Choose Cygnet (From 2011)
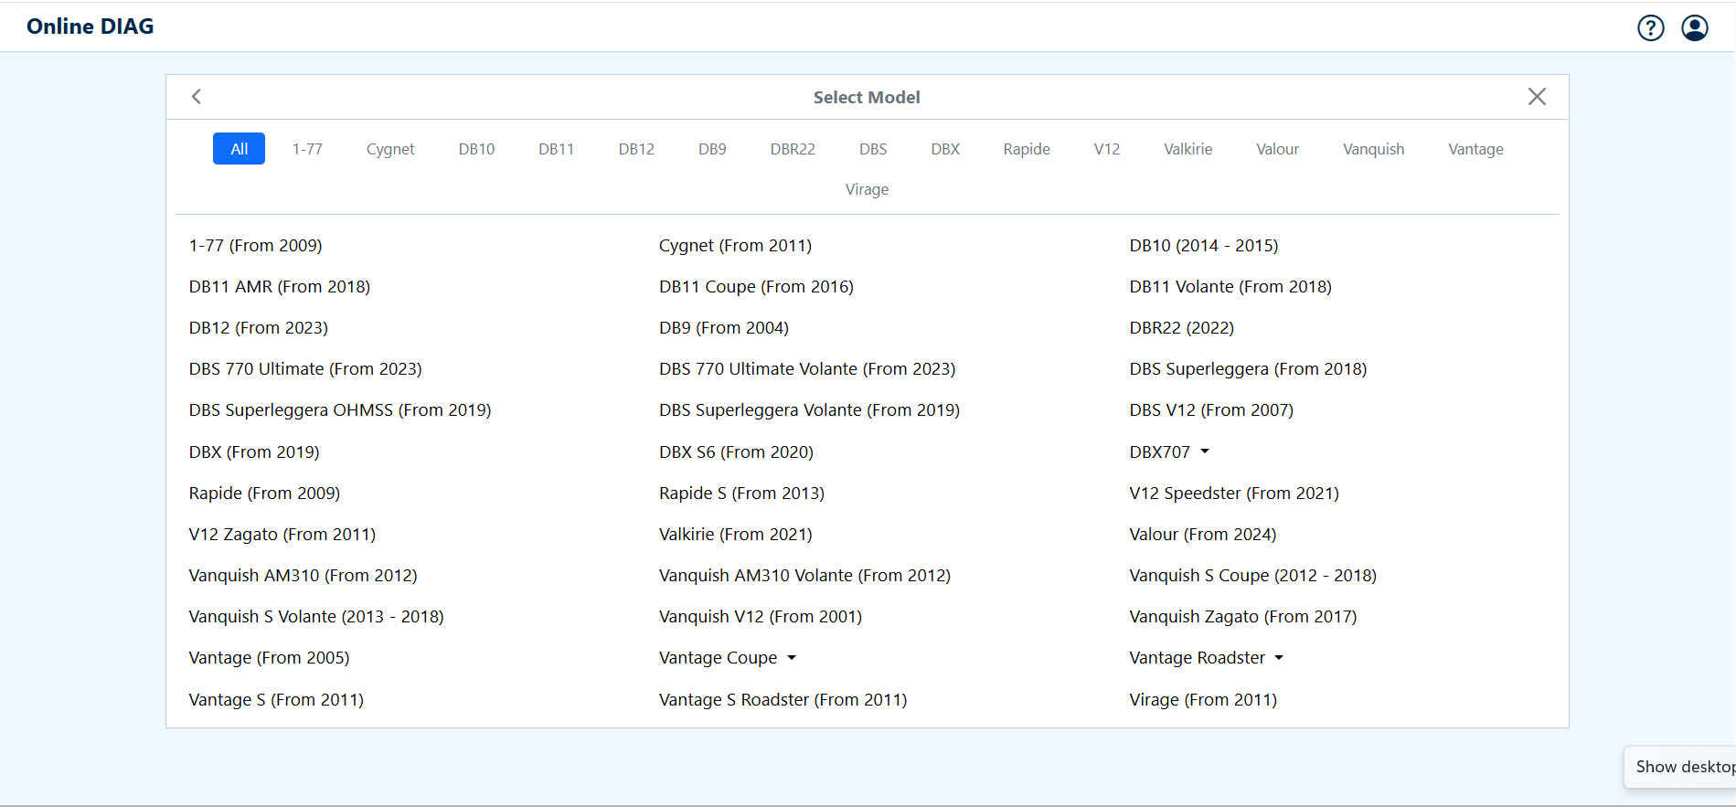 pyautogui.click(x=735, y=246)
